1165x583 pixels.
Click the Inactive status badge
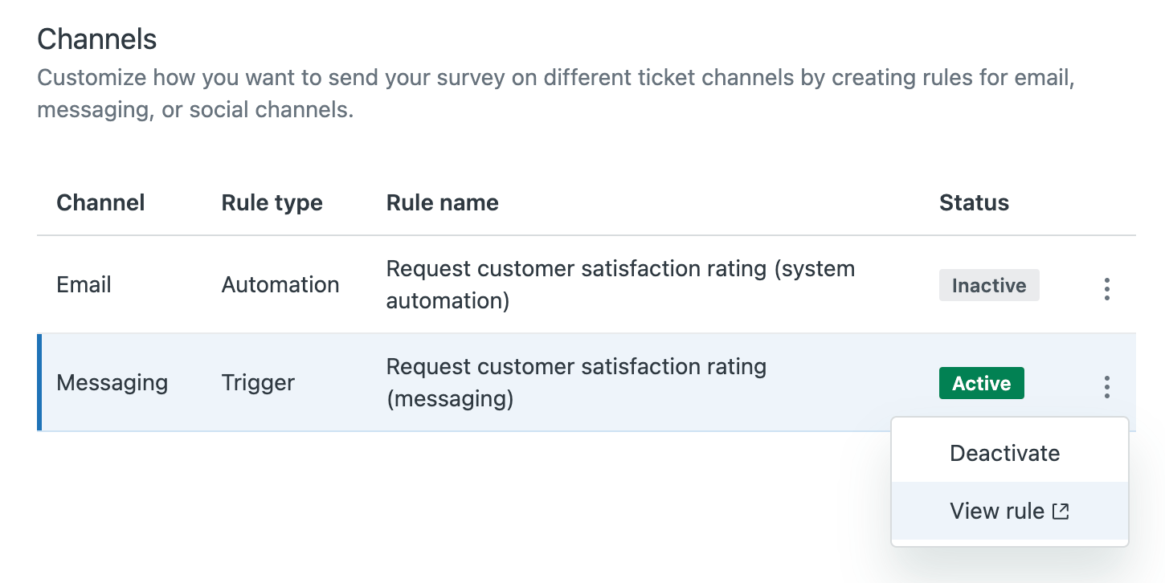pos(988,286)
